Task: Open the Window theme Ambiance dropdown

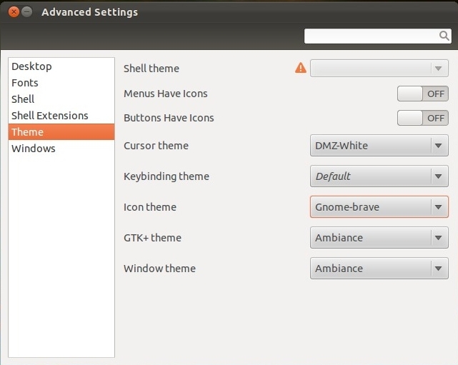Action: click(379, 268)
